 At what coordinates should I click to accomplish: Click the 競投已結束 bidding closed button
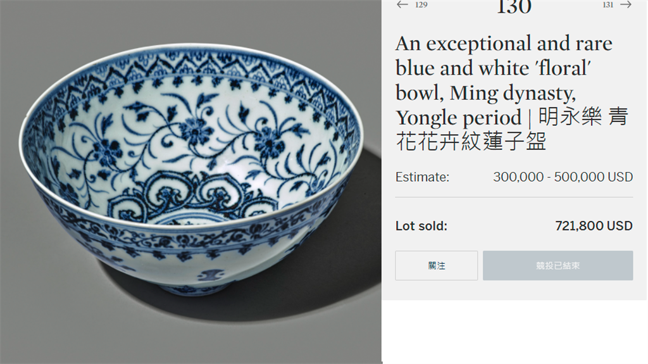tap(558, 265)
